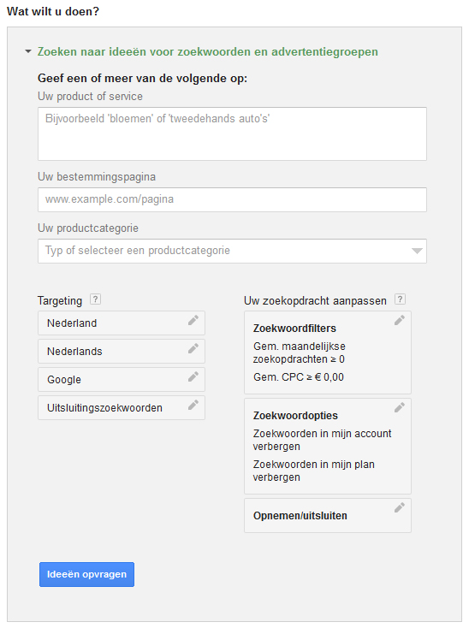
Task: Open the Targeting help question mark
Action: tap(95, 299)
